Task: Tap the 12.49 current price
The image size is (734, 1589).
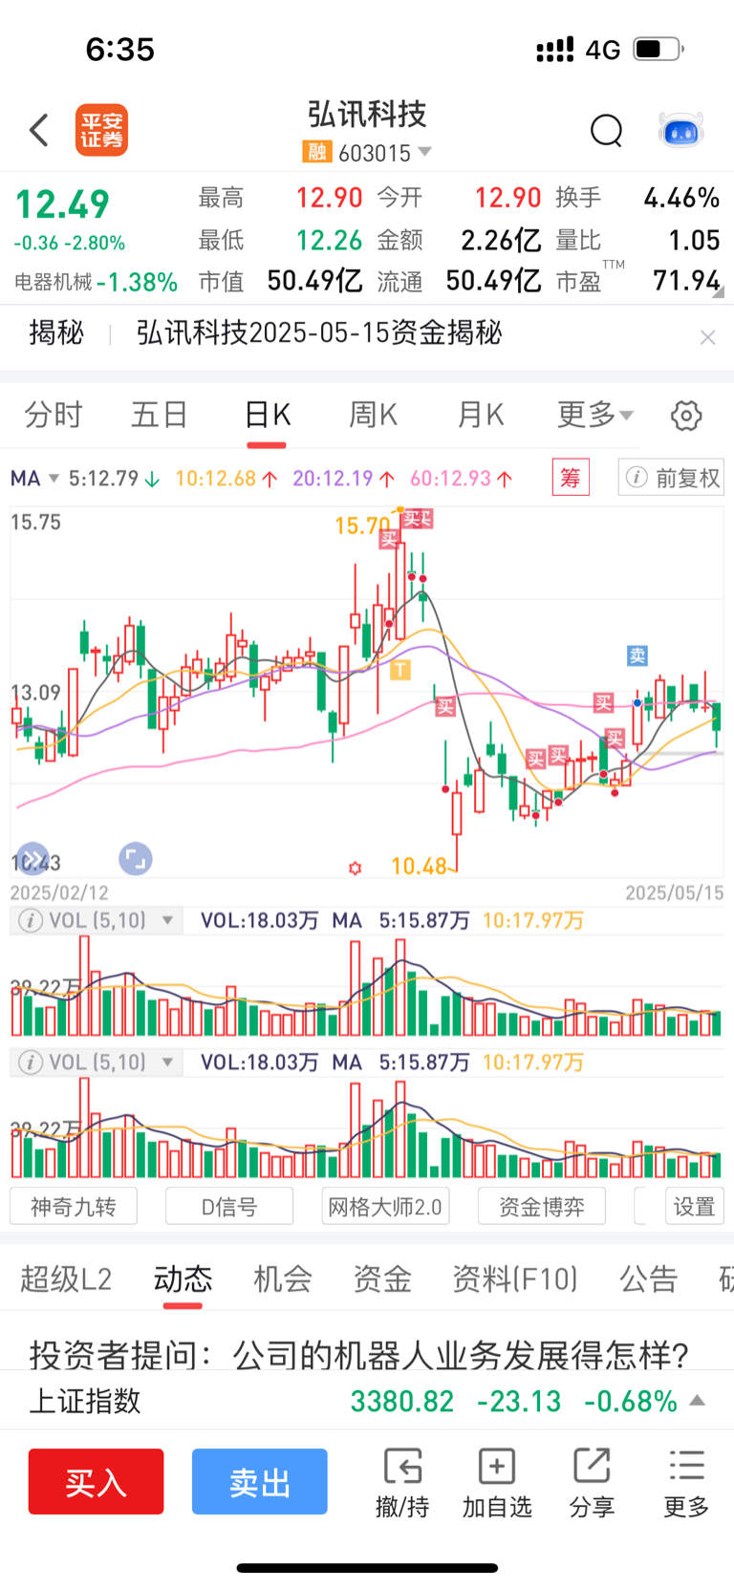Action: coord(62,204)
